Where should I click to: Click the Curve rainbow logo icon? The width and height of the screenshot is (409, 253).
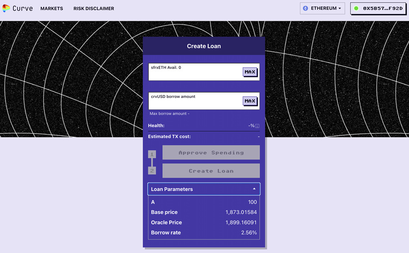[x=6, y=8]
